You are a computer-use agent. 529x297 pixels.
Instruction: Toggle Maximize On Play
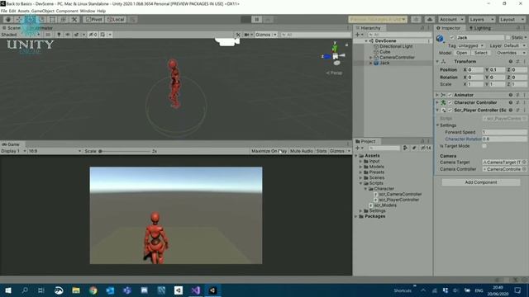(x=269, y=151)
